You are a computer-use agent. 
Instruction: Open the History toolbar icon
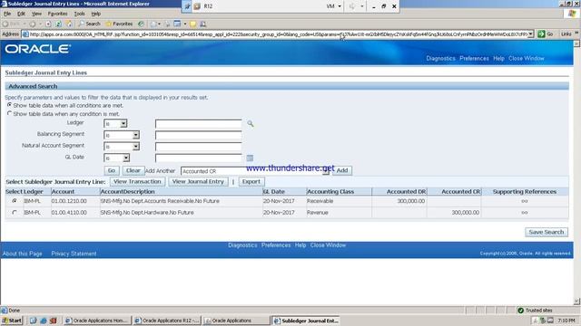pos(142,24)
